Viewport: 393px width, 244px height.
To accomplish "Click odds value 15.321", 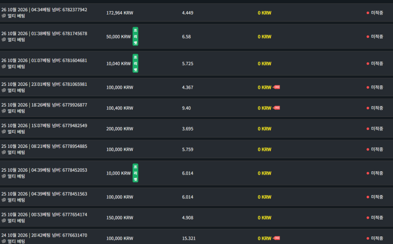I will [x=189, y=238].
